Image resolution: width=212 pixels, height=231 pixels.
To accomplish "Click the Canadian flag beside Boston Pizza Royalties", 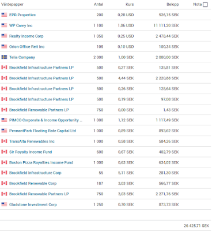I will (x=4, y=162).
